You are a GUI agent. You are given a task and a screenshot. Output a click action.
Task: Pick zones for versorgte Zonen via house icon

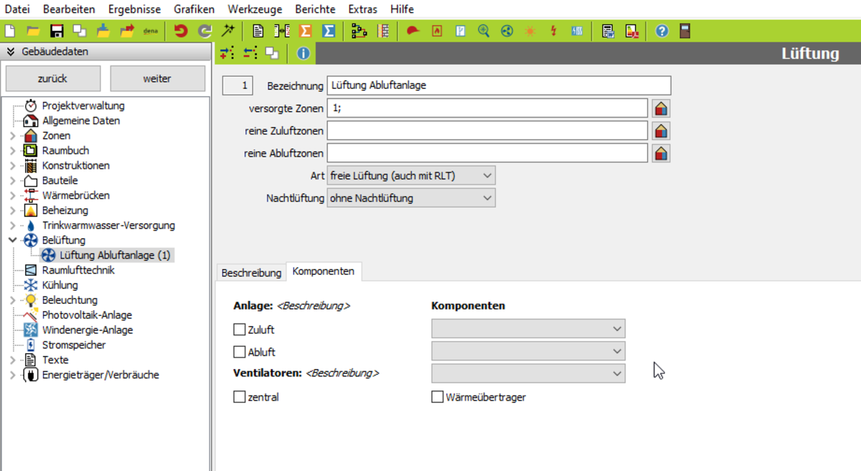pos(661,108)
